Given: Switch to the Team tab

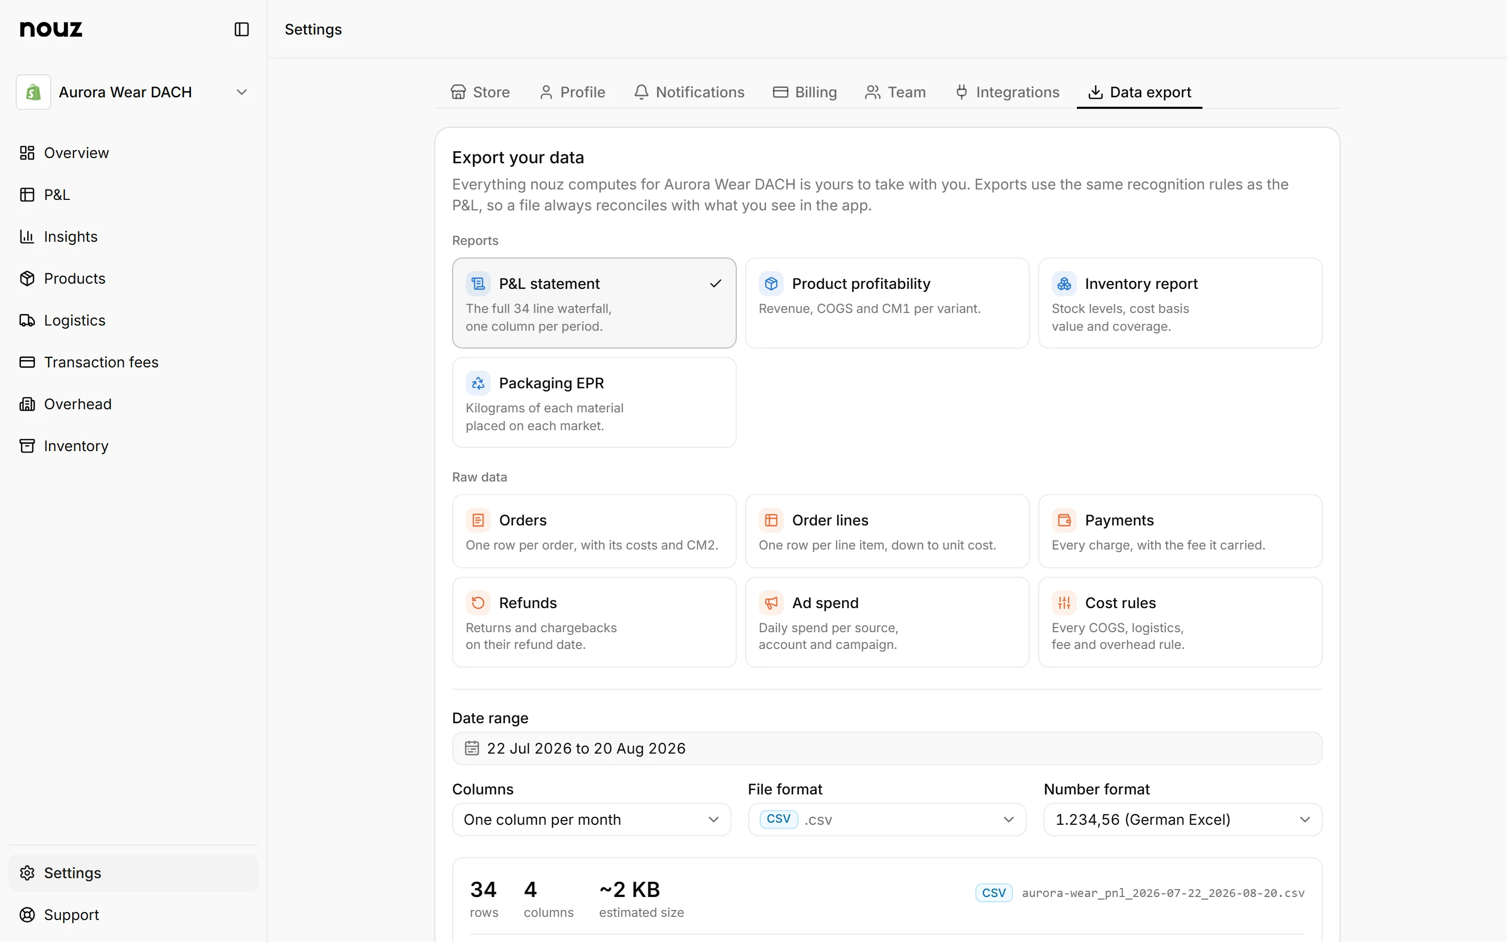Looking at the screenshot, I should [x=895, y=92].
